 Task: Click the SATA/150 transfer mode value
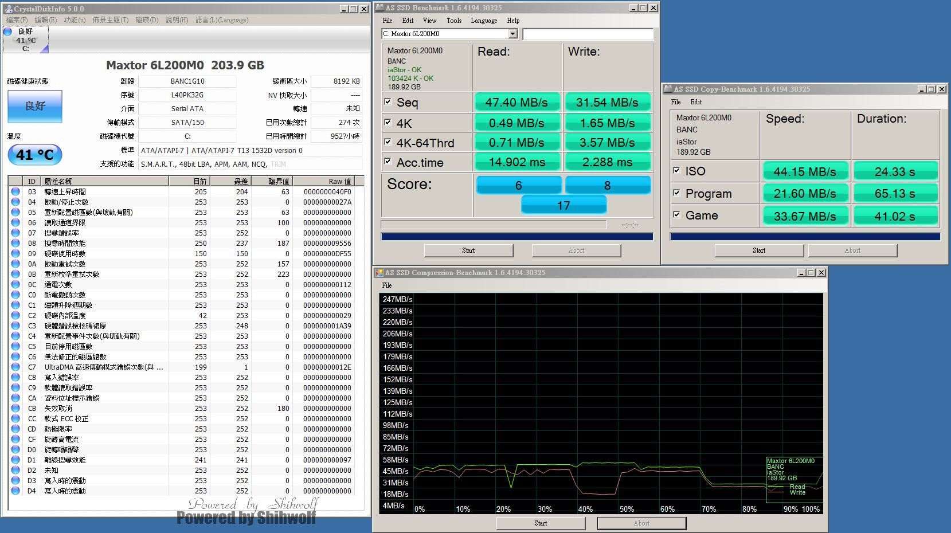pos(187,123)
